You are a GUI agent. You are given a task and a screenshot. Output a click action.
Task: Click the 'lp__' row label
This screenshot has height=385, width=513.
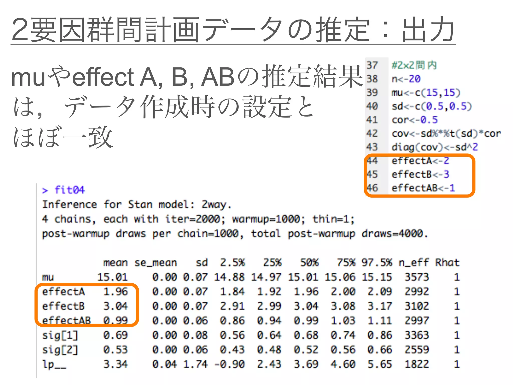pos(54,365)
